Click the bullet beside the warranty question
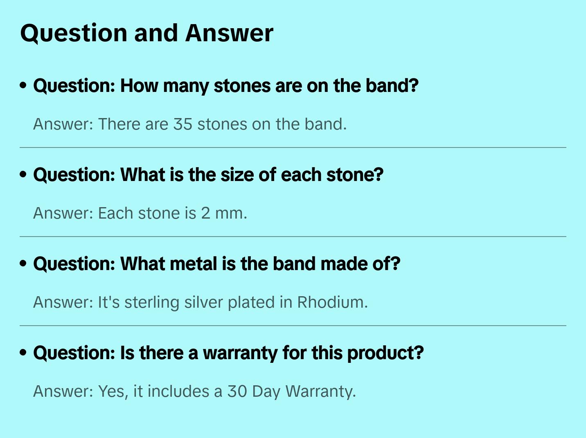586x438 pixels. (x=23, y=353)
